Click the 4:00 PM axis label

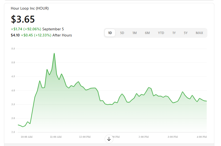pos(202,137)
